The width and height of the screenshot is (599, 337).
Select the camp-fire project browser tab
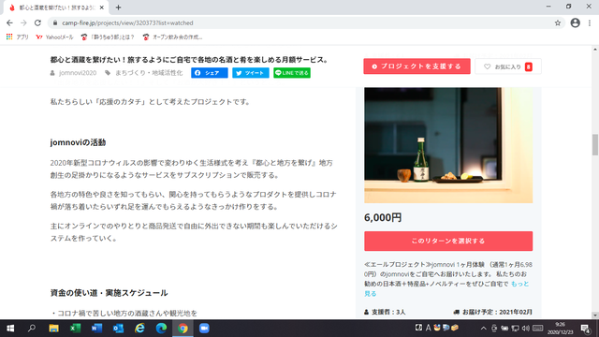[56, 7]
